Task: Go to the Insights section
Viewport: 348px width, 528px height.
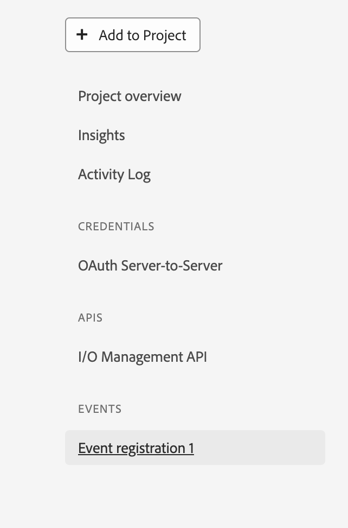Action: point(101,135)
